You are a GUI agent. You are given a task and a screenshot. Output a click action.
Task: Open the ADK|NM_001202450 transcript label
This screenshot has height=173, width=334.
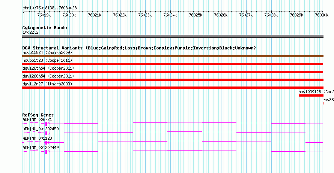[41, 129]
